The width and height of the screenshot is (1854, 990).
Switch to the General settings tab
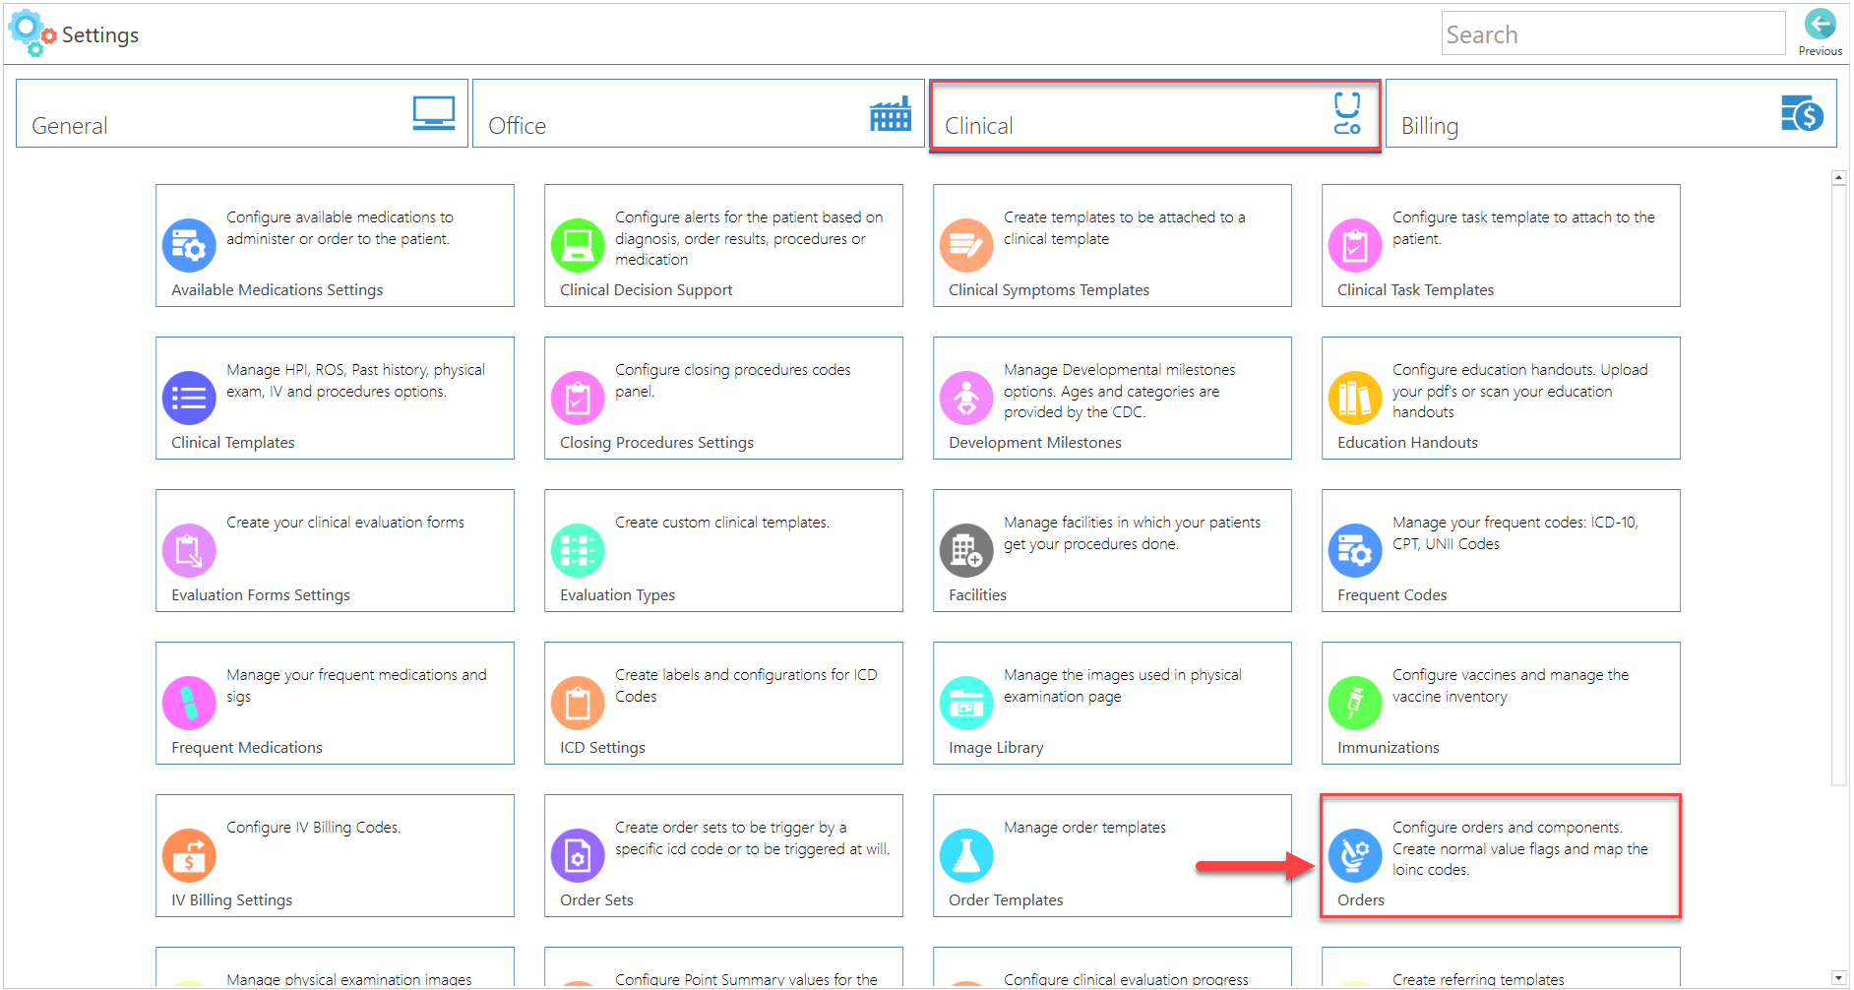point(242,113)
